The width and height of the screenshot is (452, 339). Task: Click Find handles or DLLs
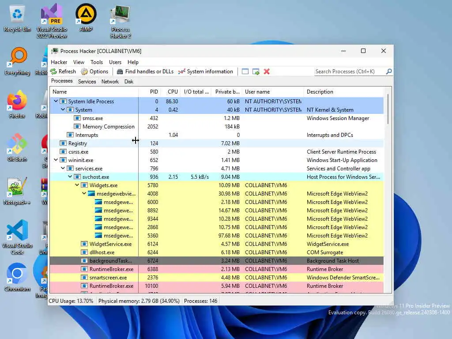click(145, 72)
